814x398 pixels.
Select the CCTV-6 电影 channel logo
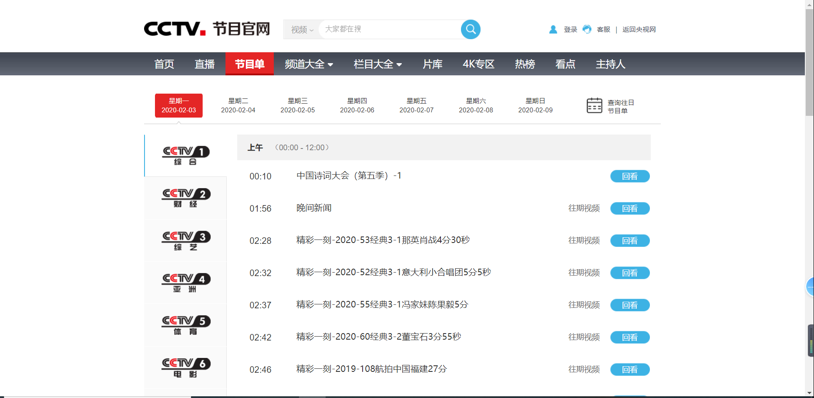(x=186, y=368)
